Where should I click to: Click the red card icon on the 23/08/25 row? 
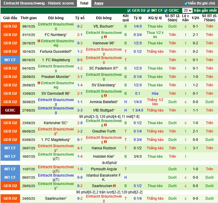pyautogui.click(x=105, y=125)
